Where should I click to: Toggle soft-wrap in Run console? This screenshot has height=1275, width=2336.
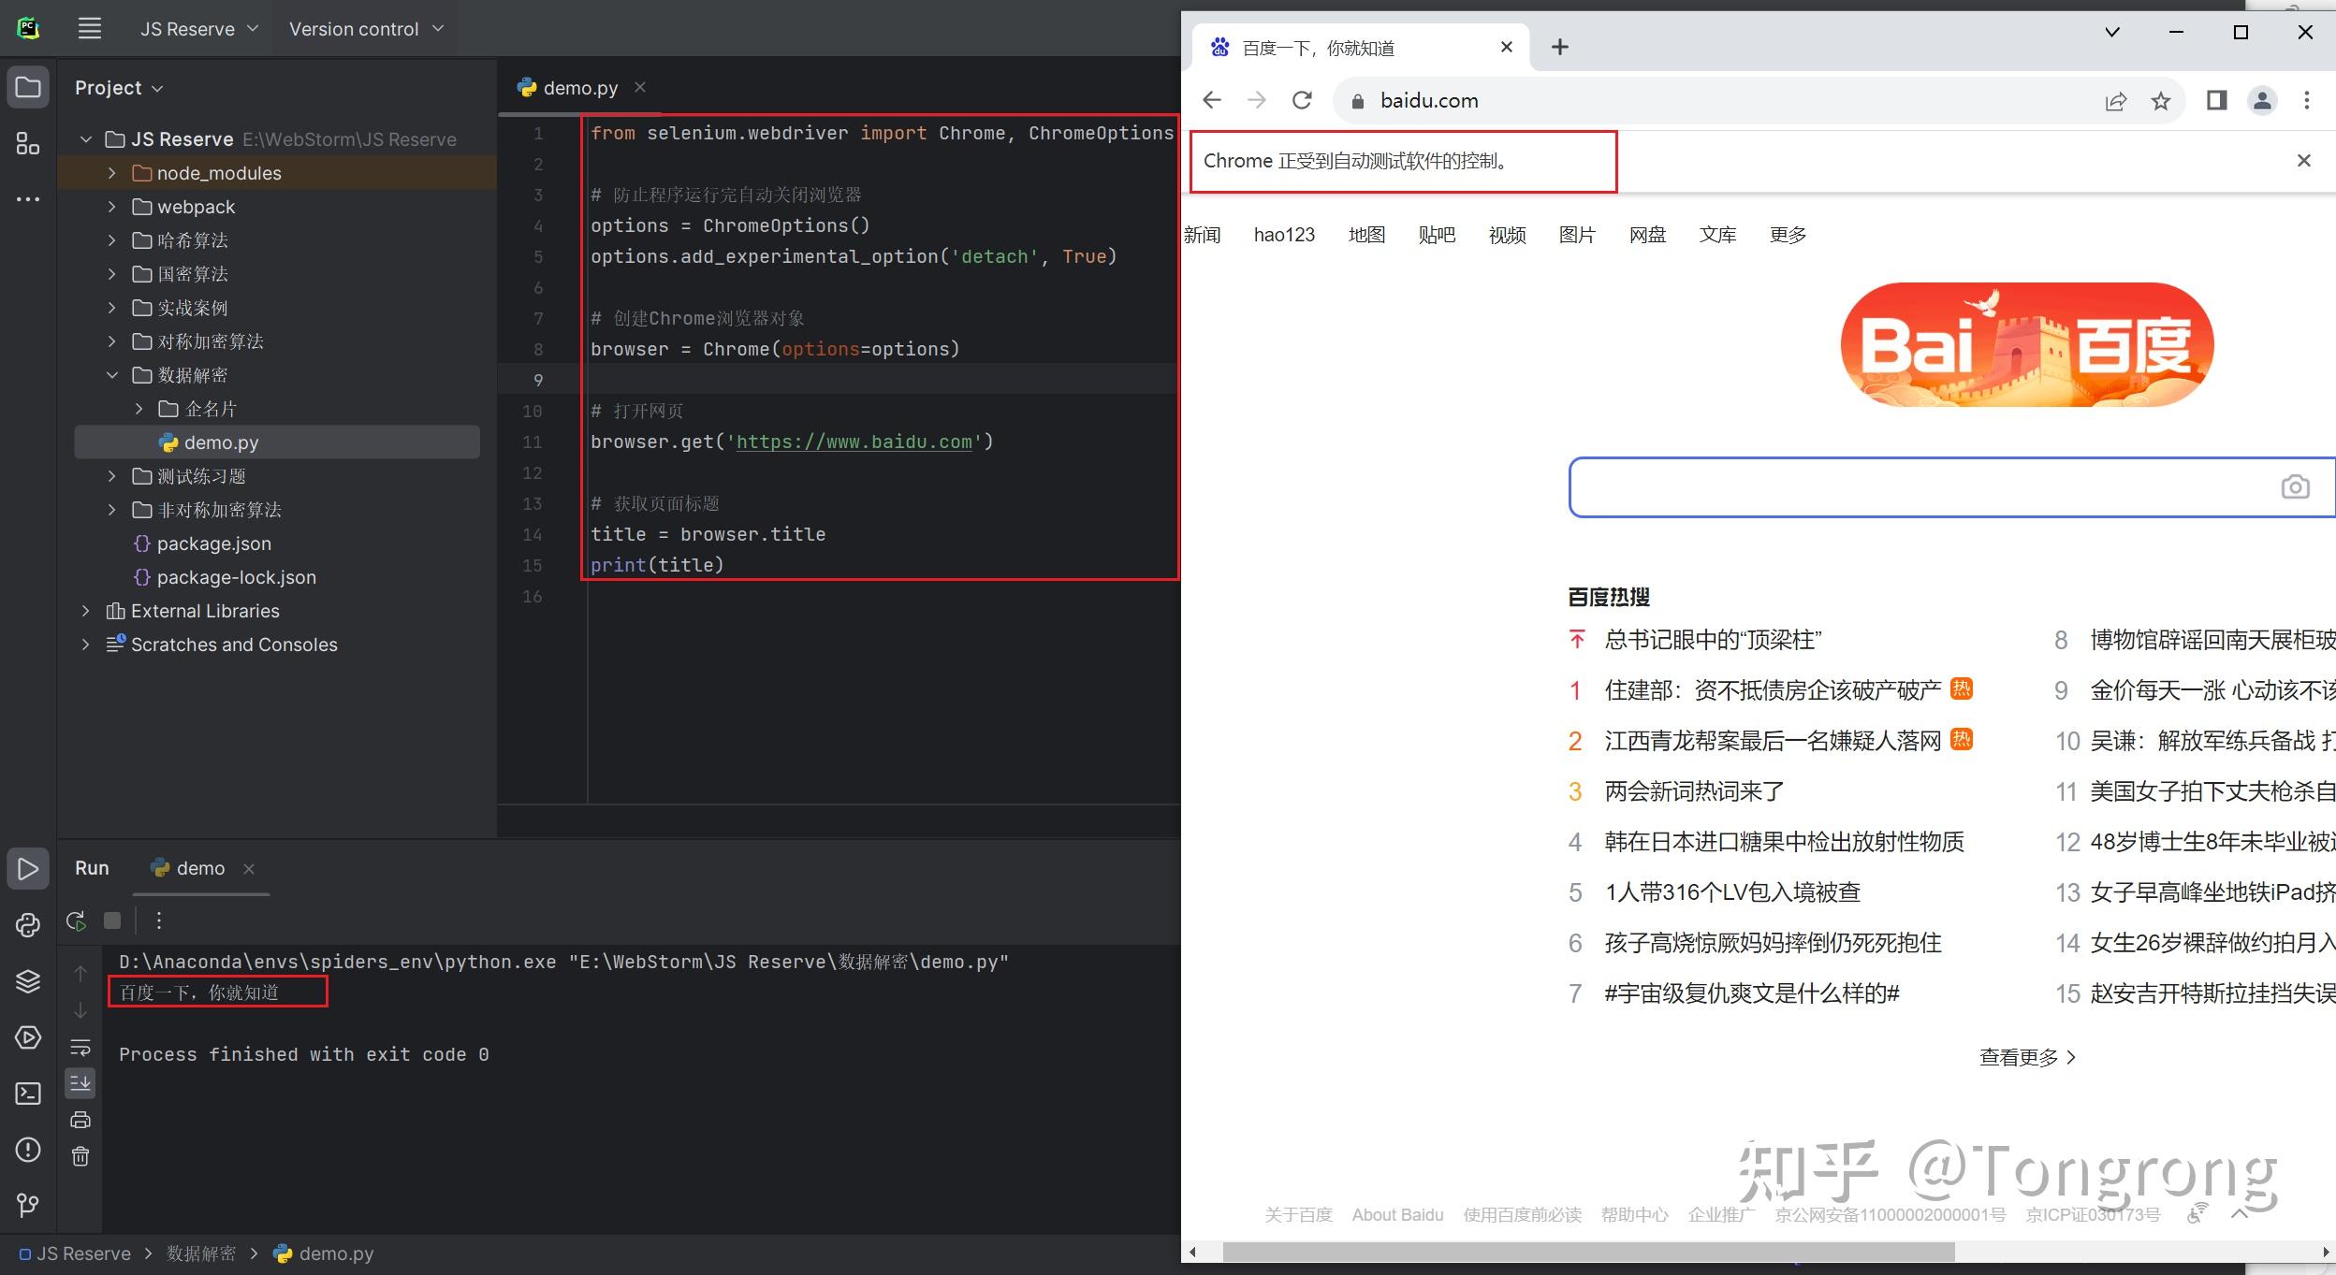pyautogui.click(x=81, y=1047)
